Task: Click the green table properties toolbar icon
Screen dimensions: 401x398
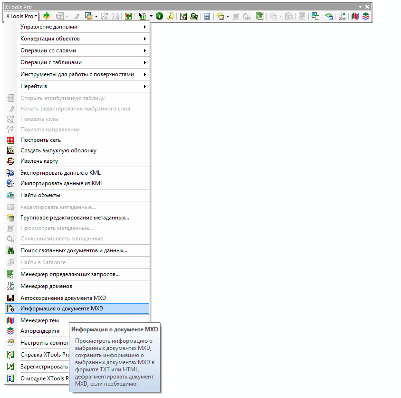Action: pos(183,16)
